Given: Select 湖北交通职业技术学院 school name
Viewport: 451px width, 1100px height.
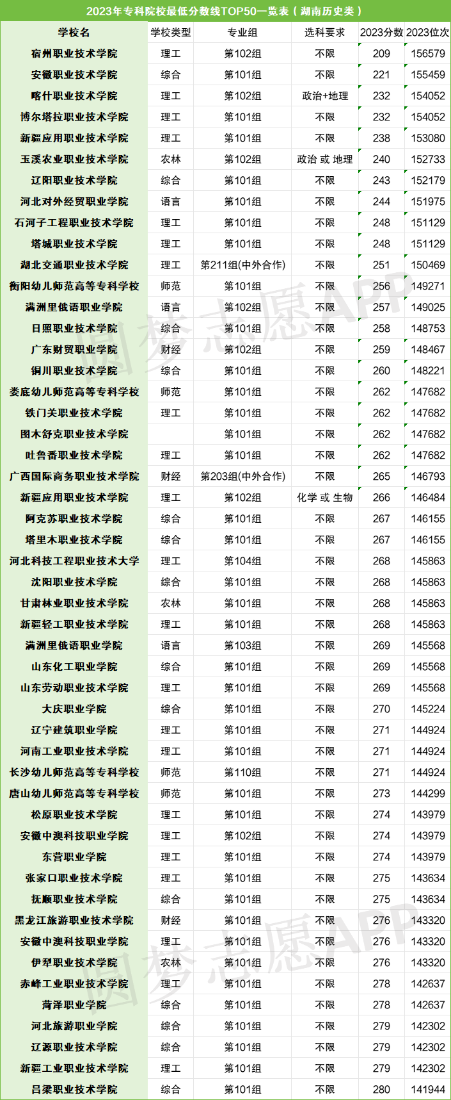Looking at the screenshot, I should 74,265.
